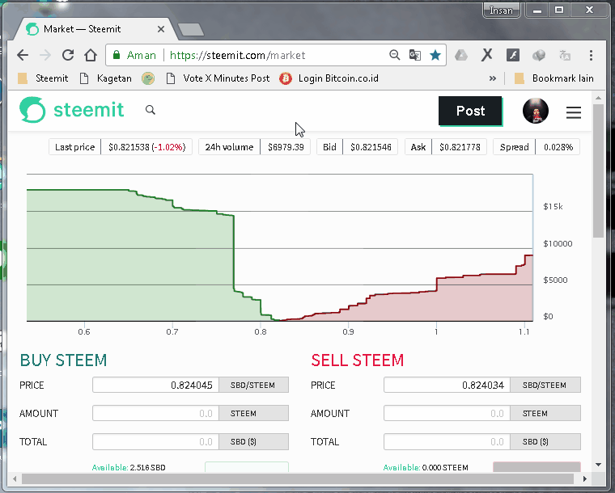This screenshot has height=493, width=615.
Task: Toggle the blue bookmark star
Action: pyautogui.click(x=435, y=55)
